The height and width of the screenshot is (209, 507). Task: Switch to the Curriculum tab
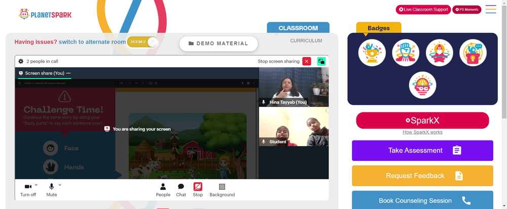pos(306,40)
